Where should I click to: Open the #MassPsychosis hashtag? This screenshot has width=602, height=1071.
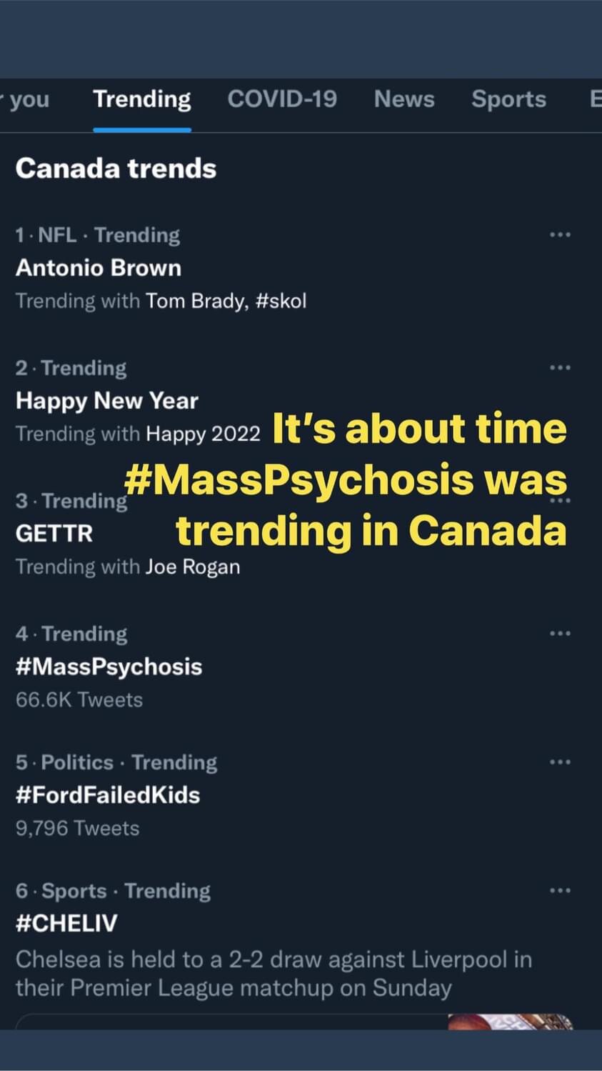tap(109, 666)
